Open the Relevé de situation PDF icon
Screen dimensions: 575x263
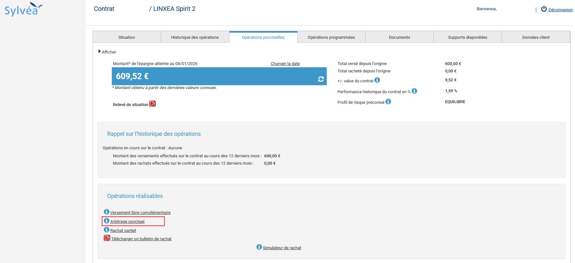[x=152, y=104]
